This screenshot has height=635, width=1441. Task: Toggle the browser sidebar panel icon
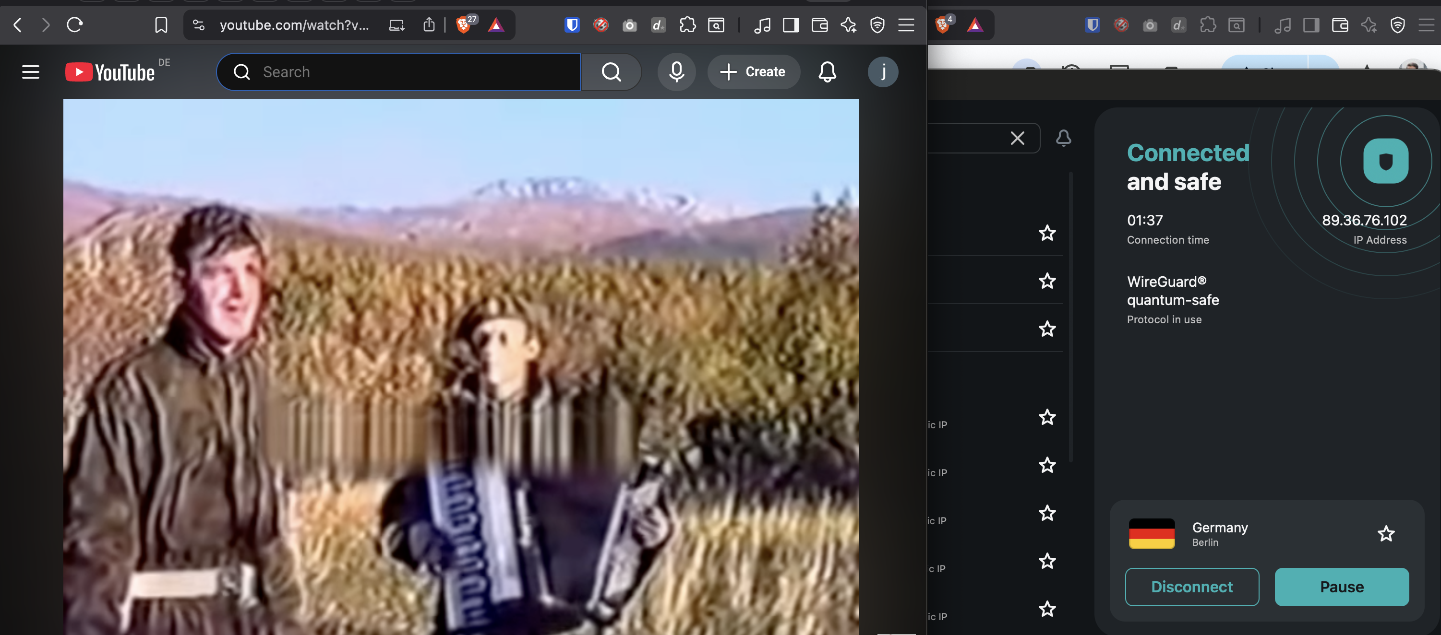(791, 25)
